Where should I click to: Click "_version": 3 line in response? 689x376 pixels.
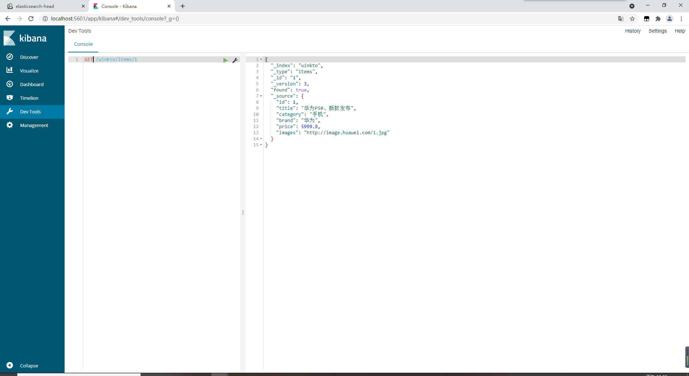coord(290,84)
